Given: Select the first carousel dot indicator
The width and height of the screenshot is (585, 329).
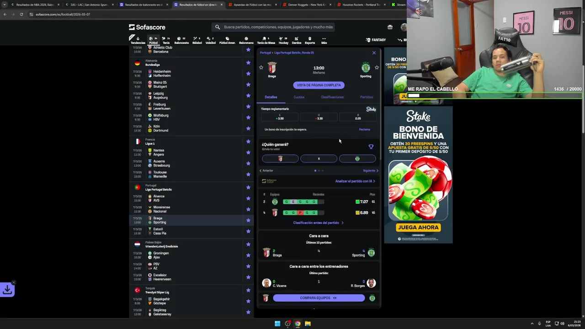Looking at the screenshot, I should point(315,170).
